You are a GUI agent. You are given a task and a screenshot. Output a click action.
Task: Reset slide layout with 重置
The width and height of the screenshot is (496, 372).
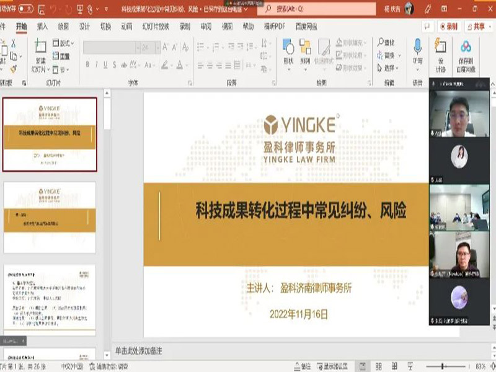point(61,56)
